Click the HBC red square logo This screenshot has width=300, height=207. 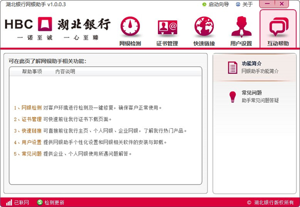pyautogui.click(x=45, y=24)
